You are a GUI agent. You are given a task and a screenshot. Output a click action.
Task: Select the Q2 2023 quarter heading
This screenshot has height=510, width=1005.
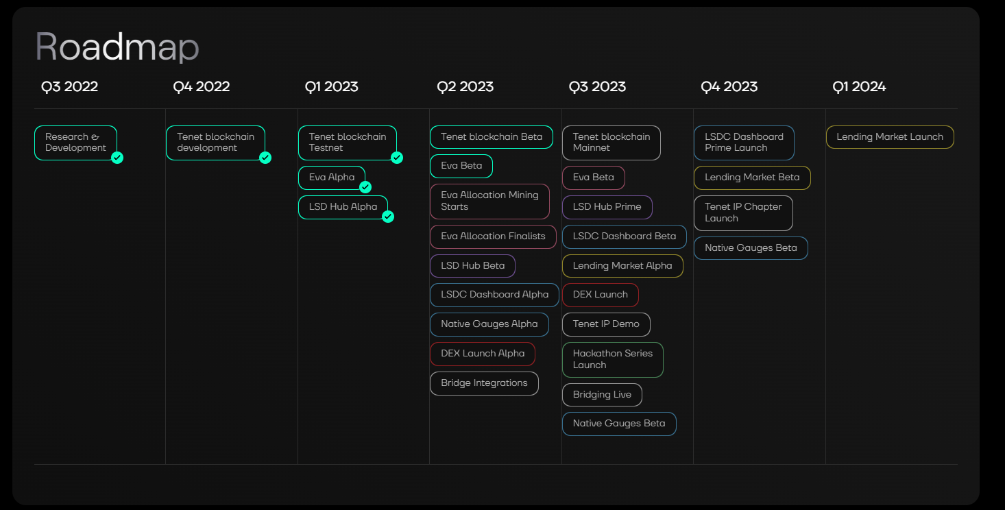pyautogui.click(x=465, y=87)
